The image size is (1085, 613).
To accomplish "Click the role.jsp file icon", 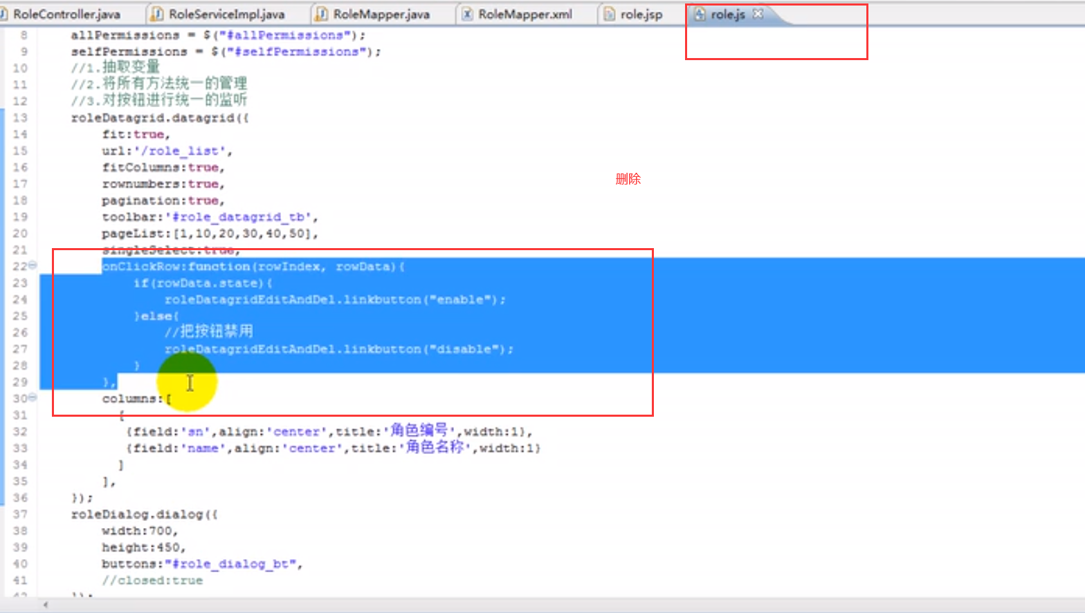I will [x=610, y=14].
